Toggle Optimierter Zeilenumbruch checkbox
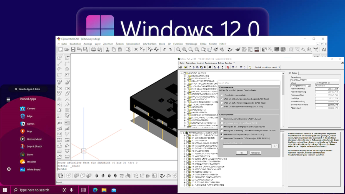Image resolution: width=345 pixels, height=194 pixels. click(222, 119)
